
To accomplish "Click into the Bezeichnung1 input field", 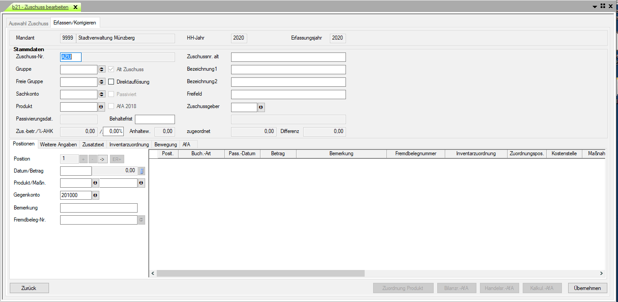I will pos(288,69).
